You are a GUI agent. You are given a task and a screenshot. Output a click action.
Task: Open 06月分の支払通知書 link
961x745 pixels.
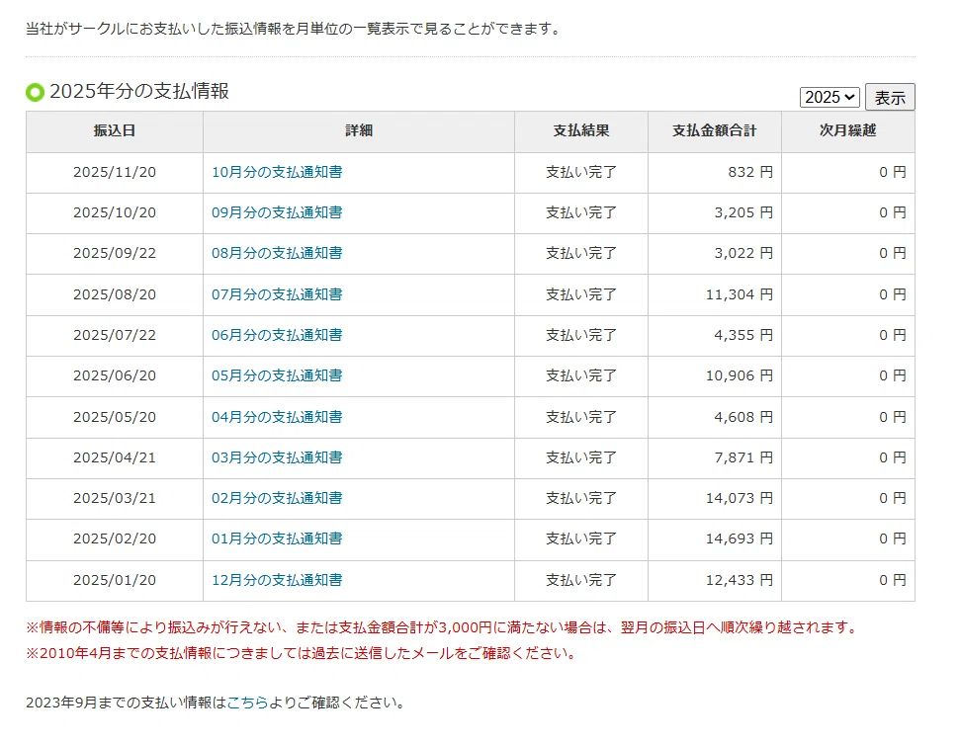coord(277,335)
